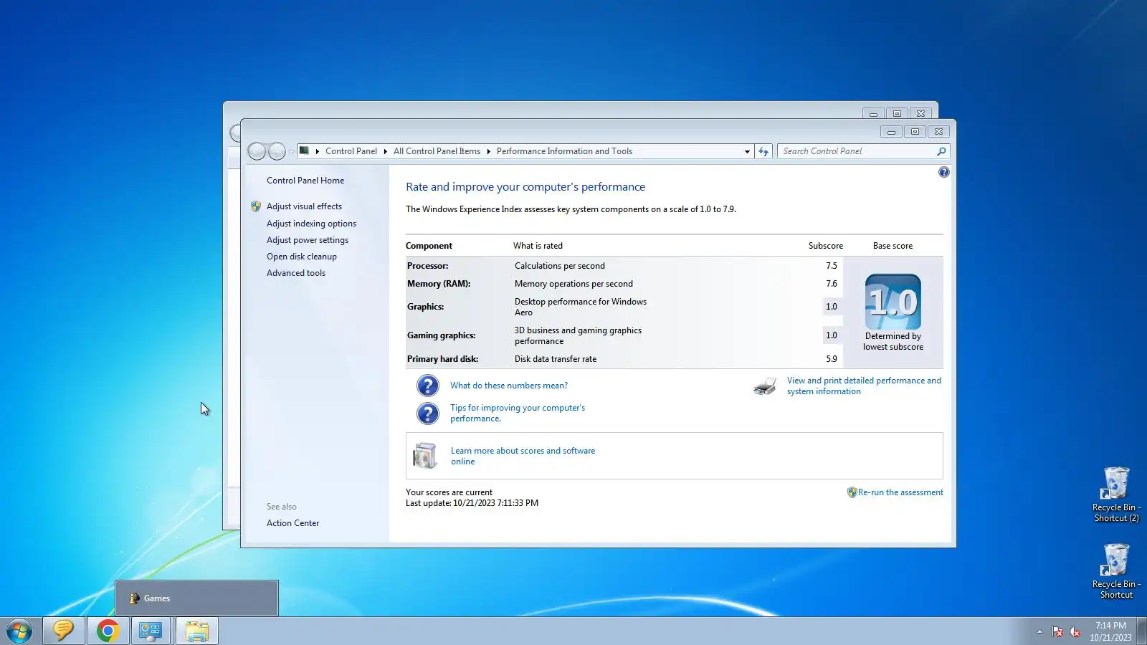Click the software box icon
Viewport: 1147px width, 645px height.
(425, 456)
